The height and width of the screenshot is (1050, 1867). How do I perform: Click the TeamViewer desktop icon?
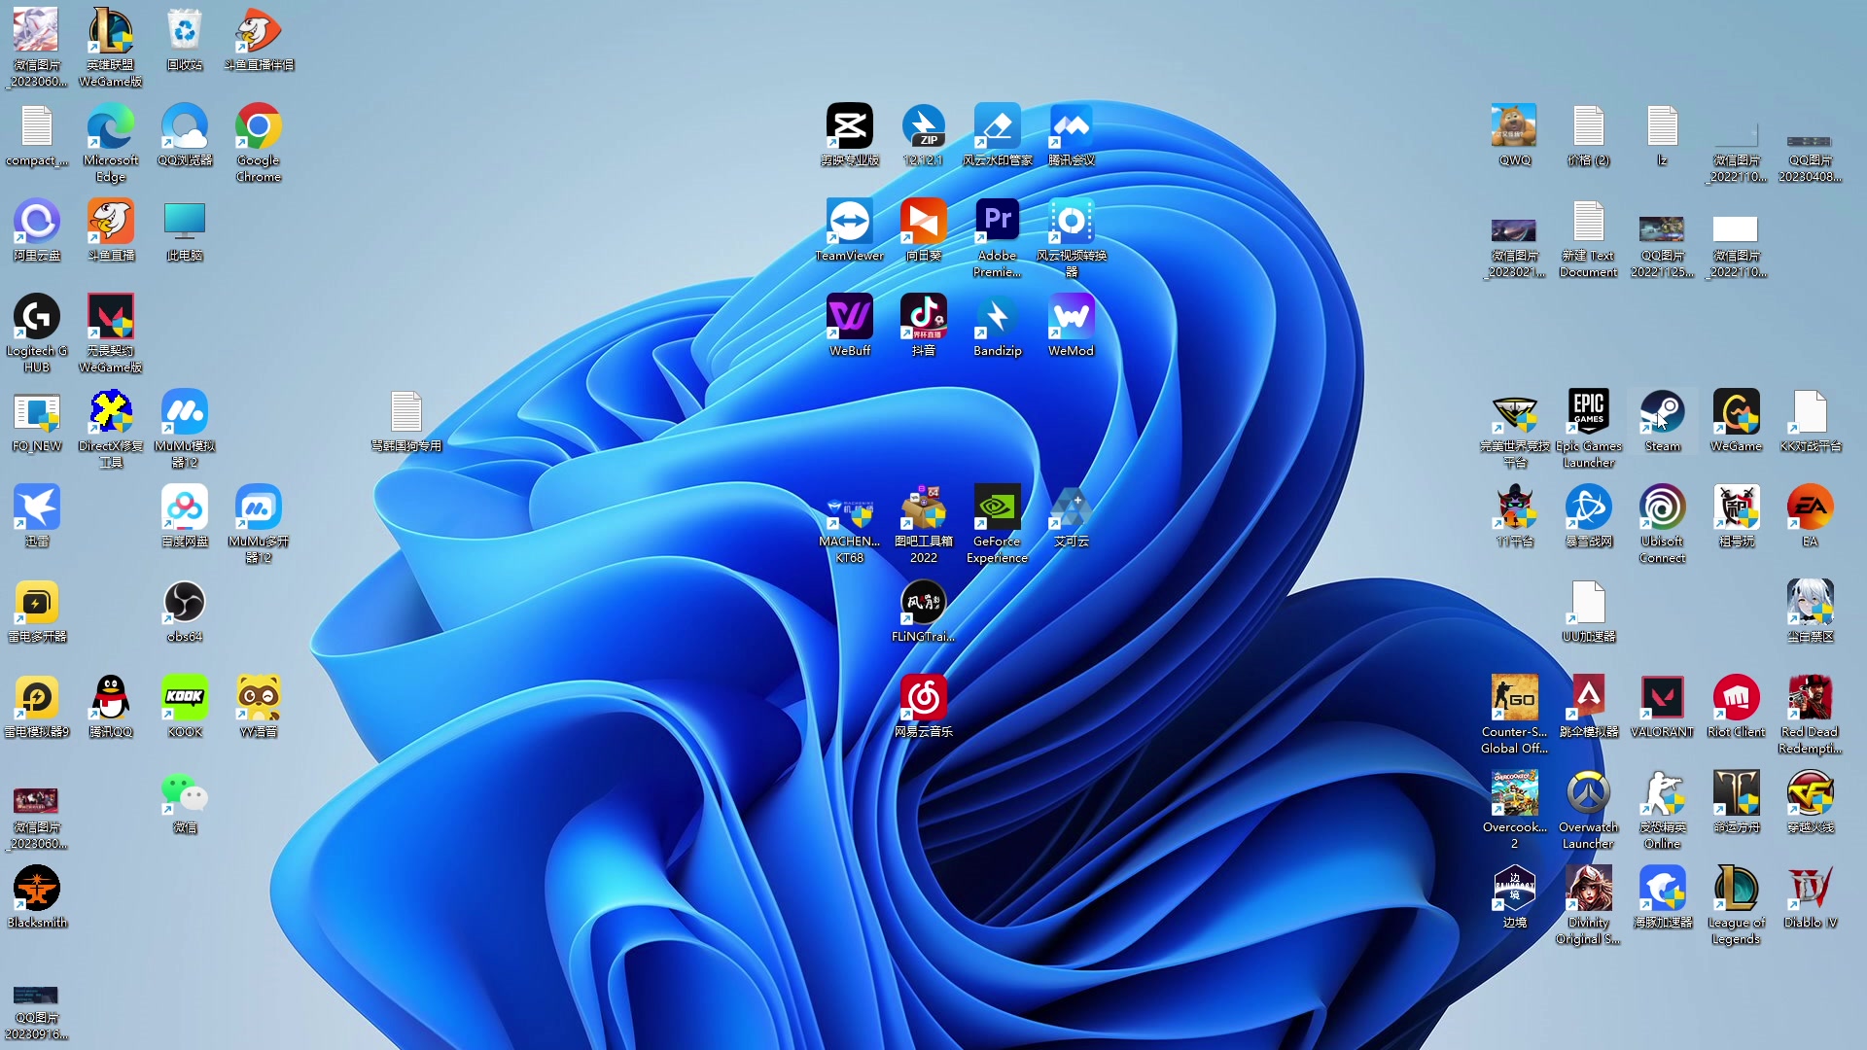pyautogui.click(x=849, y=222)
